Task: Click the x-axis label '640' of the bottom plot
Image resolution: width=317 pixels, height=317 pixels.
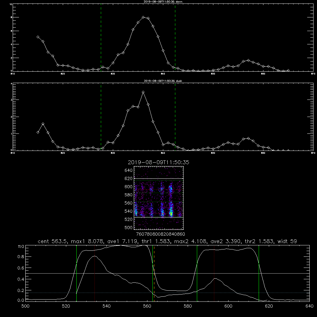Action: click(309, 306)
